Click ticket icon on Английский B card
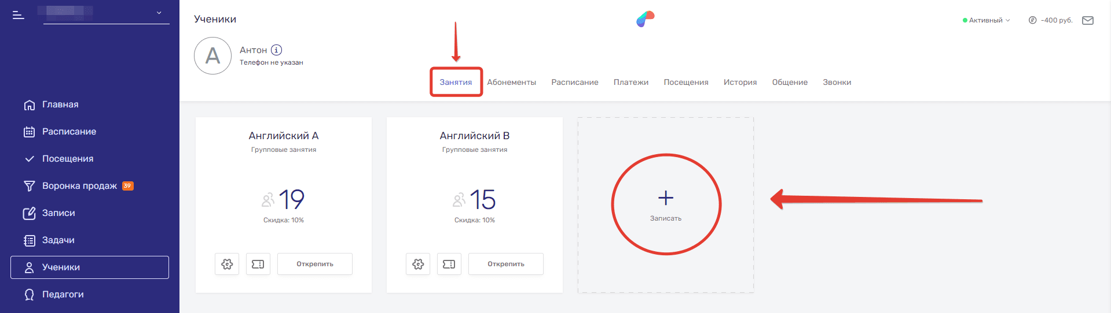1111x313 pixels. pos(449,264)
